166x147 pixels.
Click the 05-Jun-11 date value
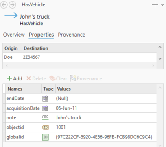[66, 108]
